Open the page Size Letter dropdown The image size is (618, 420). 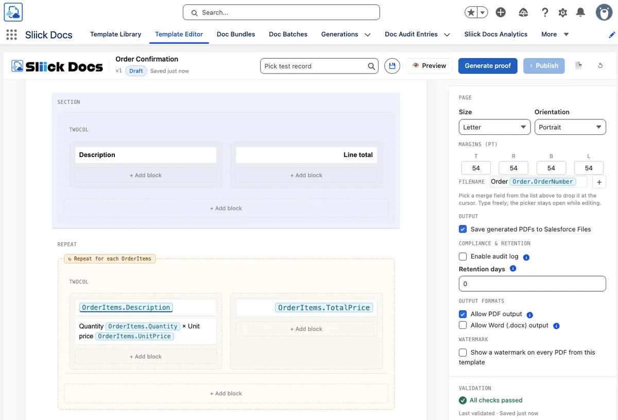pyautogui.click(x=494, y=127)
